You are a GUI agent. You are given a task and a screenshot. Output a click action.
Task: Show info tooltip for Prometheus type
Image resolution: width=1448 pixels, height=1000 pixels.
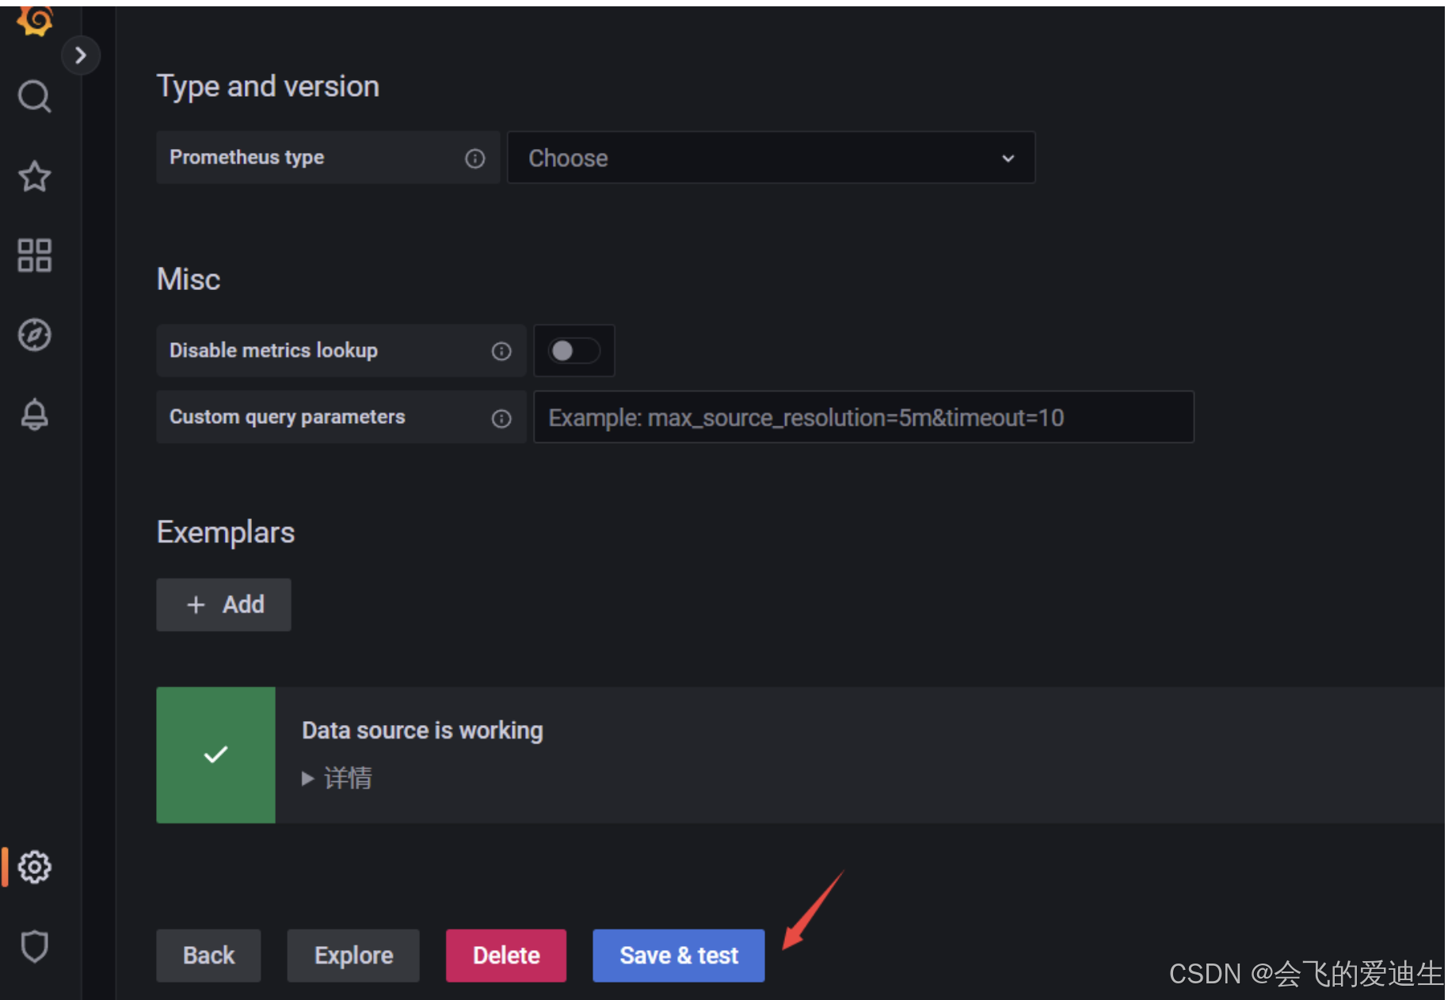point(474,158)
